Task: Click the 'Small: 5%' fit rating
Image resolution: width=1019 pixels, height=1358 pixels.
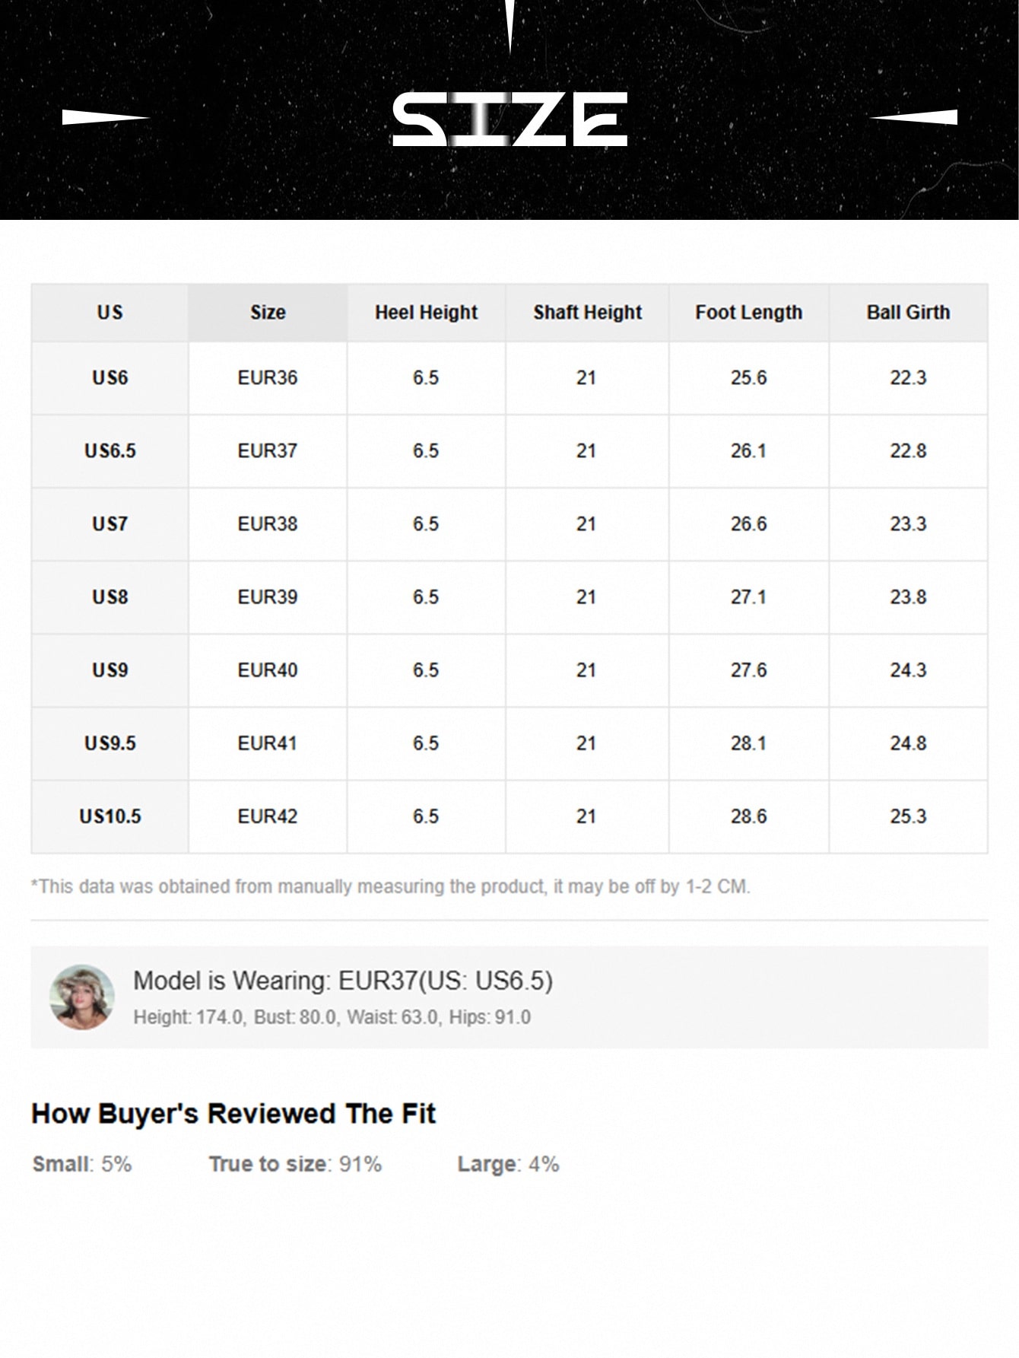Action: [82, 1164]
